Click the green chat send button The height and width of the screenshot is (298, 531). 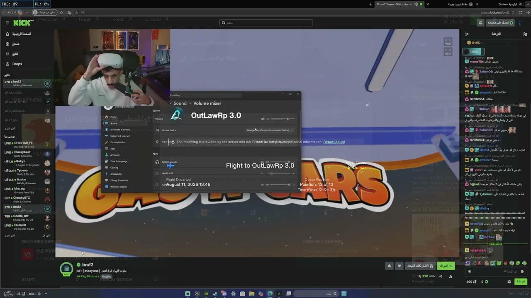coord(521,282)
